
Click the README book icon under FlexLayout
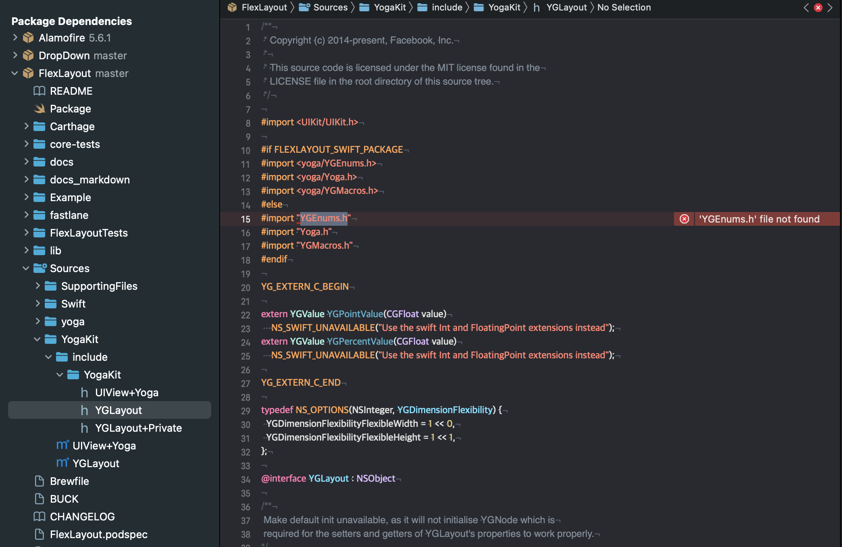coord(39,91)
